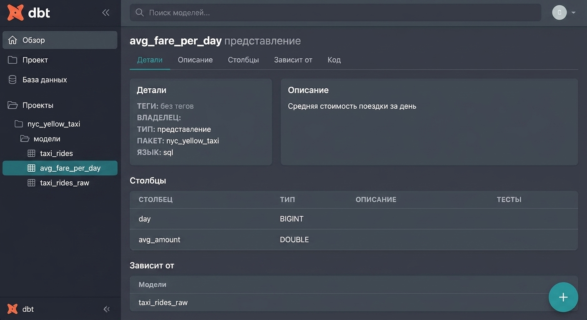The width and height of the screenshot is (587, 320).
Task: Click bottom-left double-chevron collapse icon
Action: 106,309
